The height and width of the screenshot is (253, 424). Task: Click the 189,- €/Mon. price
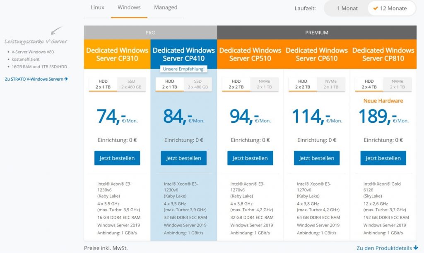click(383, 117)
